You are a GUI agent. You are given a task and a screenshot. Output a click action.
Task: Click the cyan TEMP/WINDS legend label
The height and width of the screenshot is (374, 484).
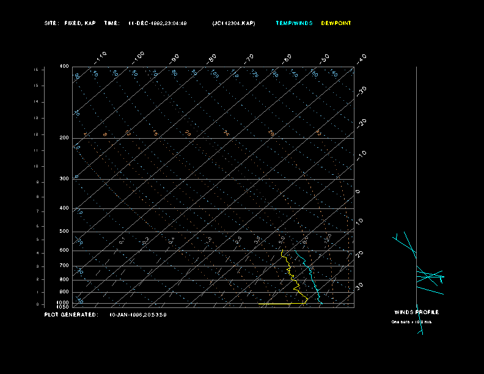294,23
